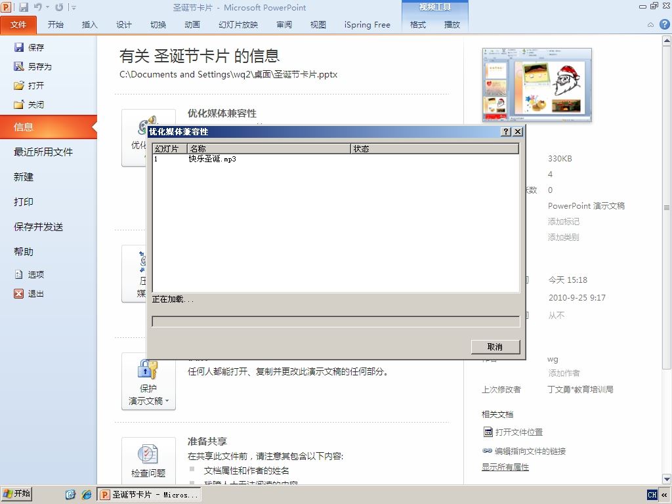This screenshot has width=672, height=504.
Task: Click the 圣诞节卡片 taskbar button
Action: [x=149, y=495]
